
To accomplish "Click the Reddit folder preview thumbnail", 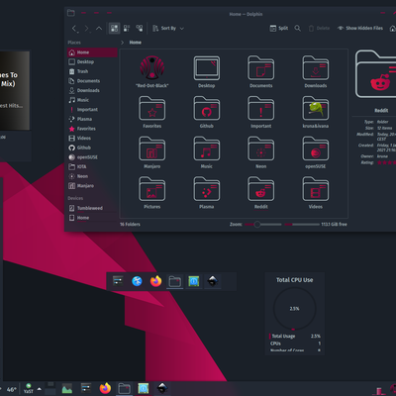I will [x=375, y=74].
